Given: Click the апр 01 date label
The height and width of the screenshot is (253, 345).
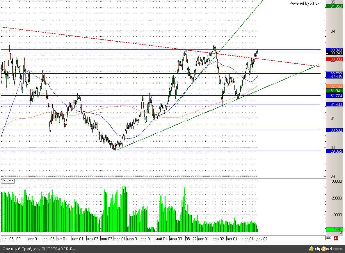Looking at the screenshot, I should pos(146,239).
